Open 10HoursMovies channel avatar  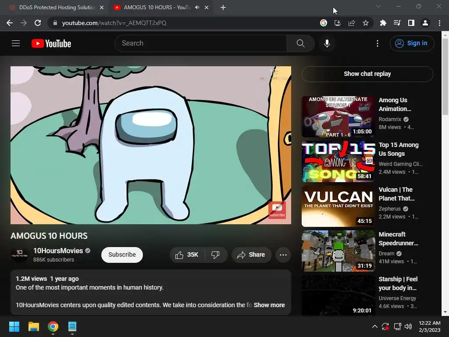[x=19, y=254]
